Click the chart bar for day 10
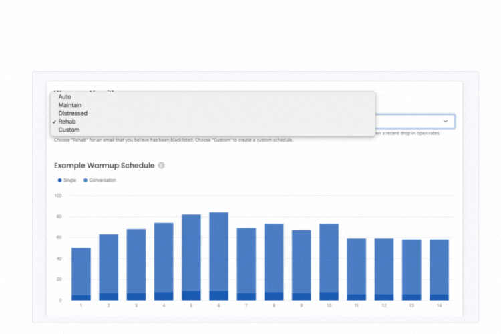Viewport: 501px width, 334px height. (329, 262)
